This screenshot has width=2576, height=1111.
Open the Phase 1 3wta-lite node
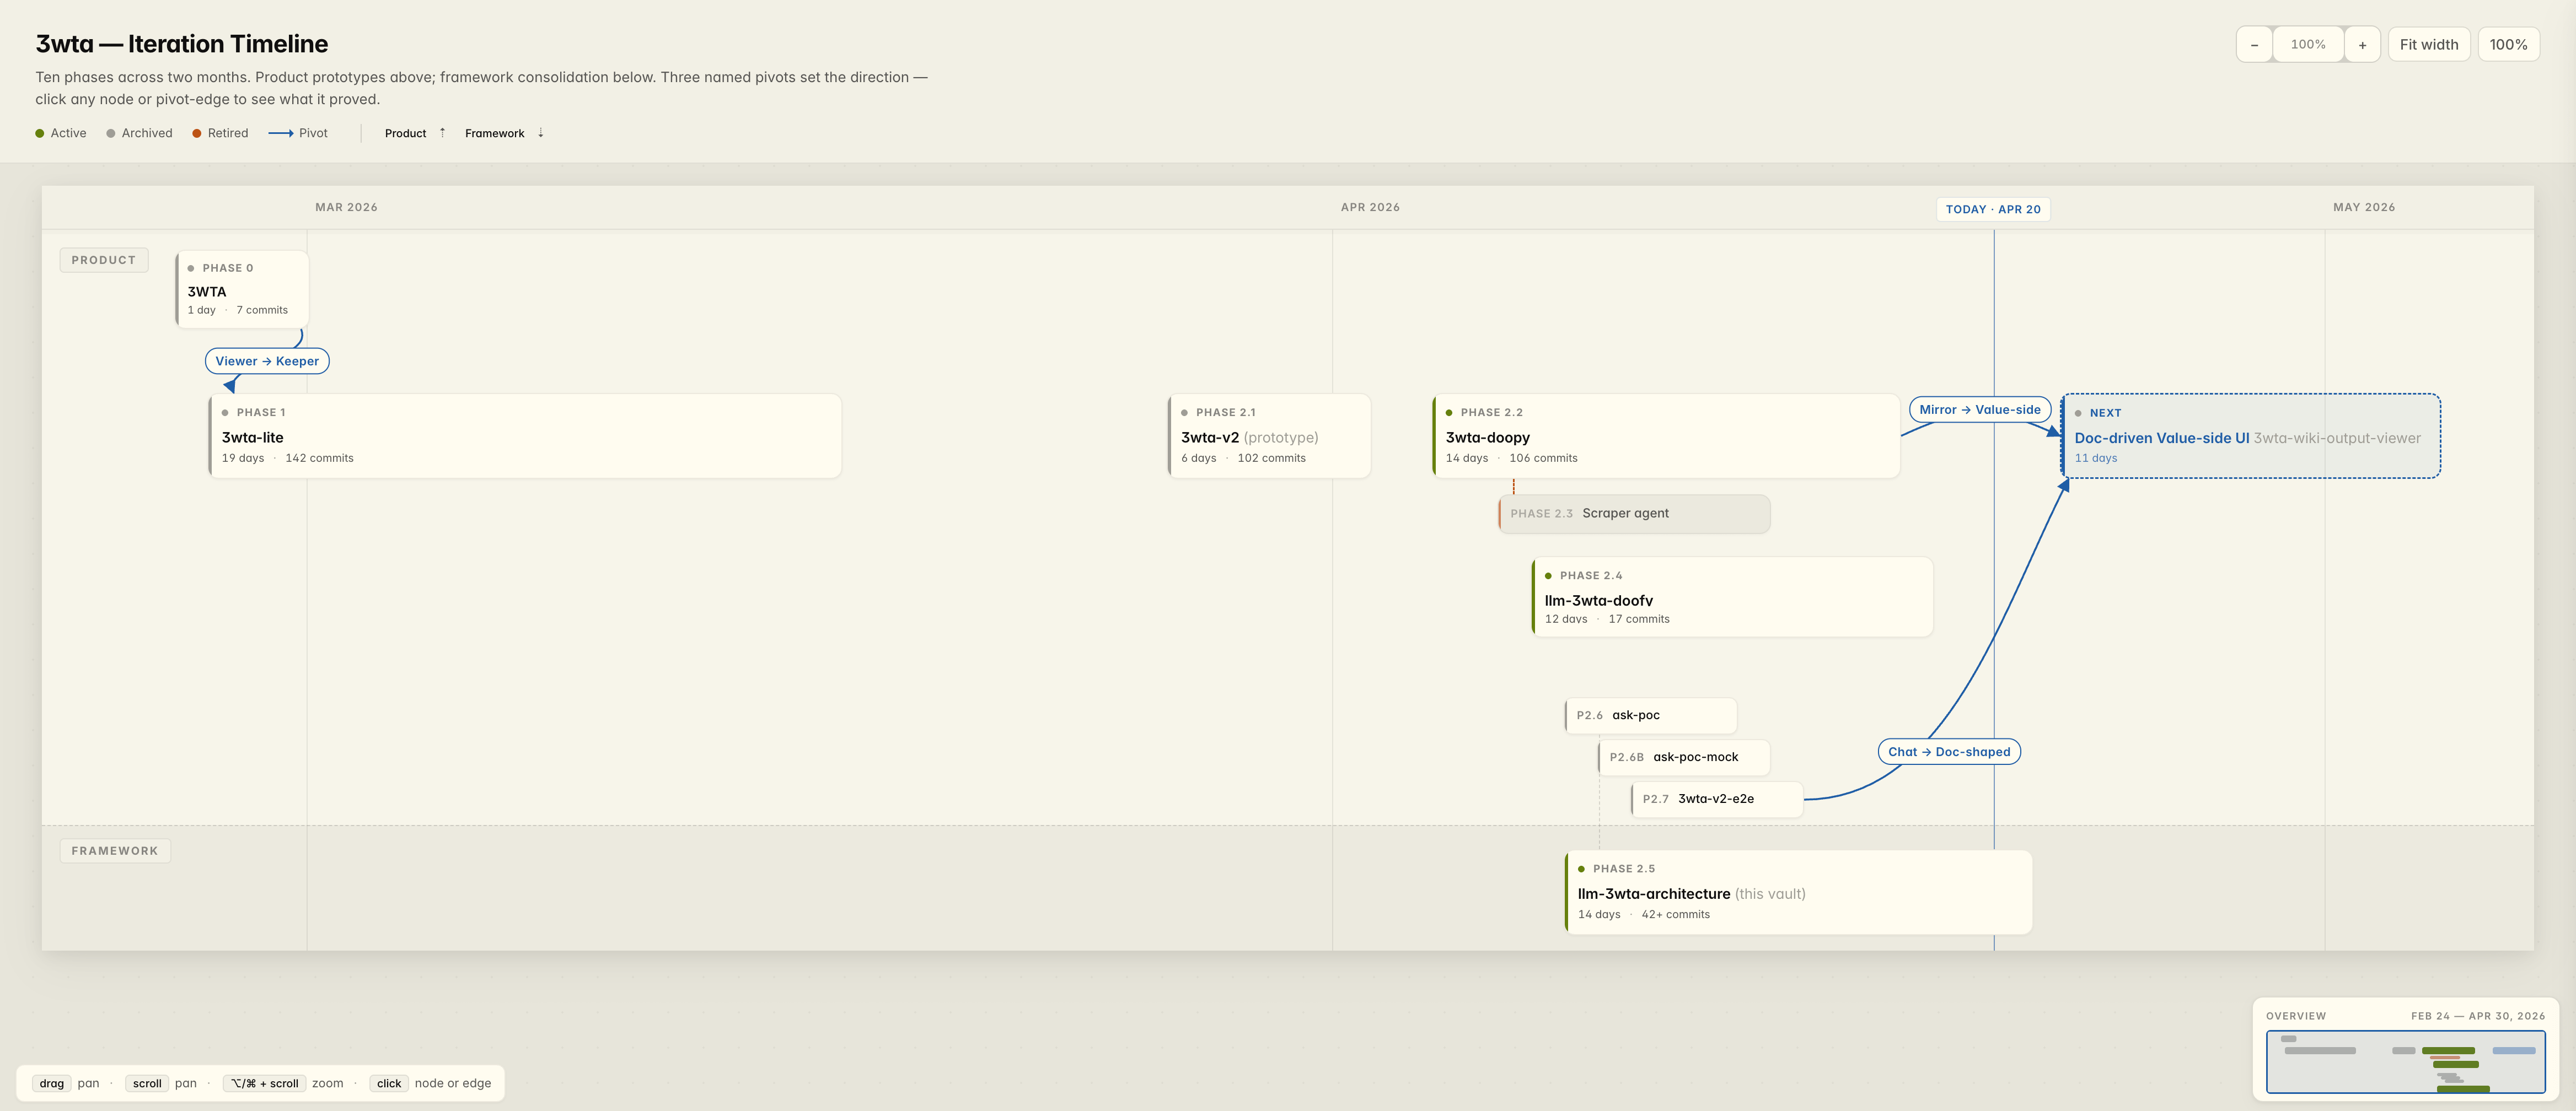pyautogui.click(x=525, y=435)
